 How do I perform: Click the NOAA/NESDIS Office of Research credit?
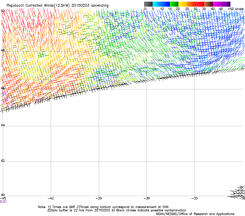click(x=195, y=214)
